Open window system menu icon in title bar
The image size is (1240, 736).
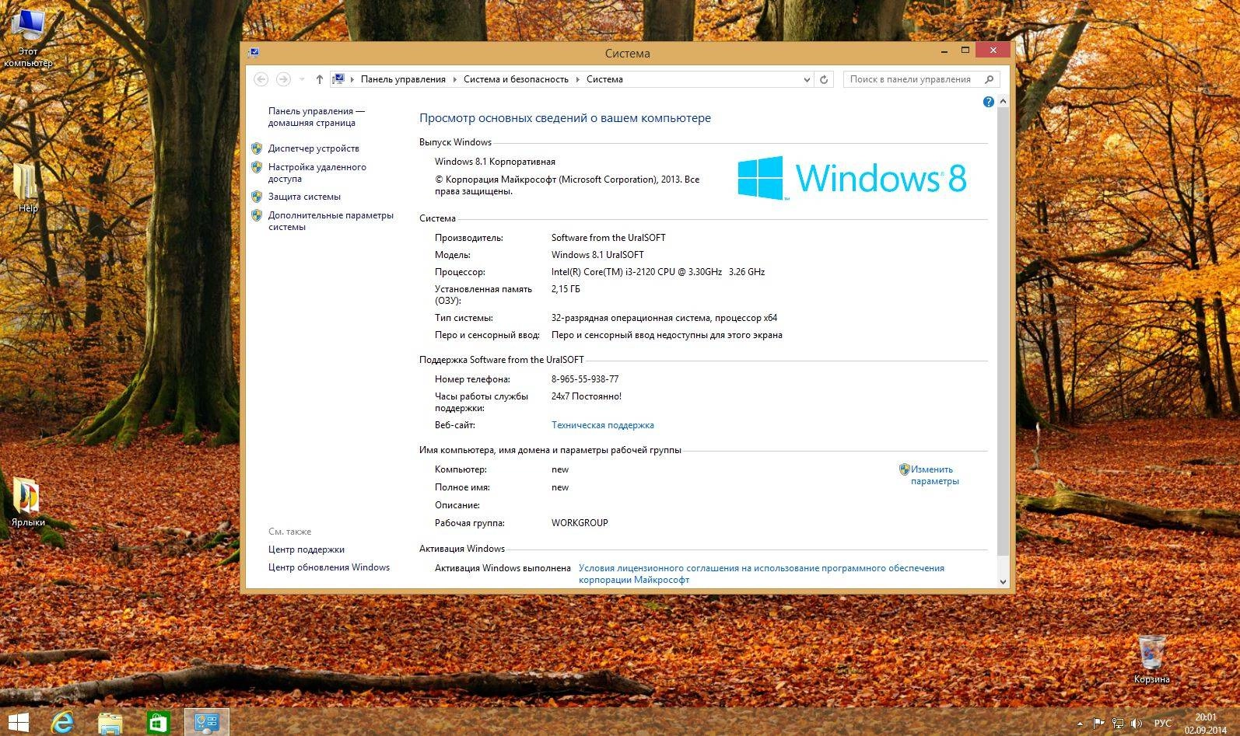coord(254,53)
